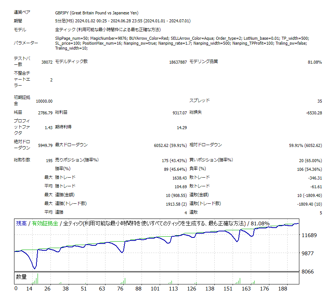Click the max drawdown value 6052.62 (59.91%)
Viewport: 335px width, 292px height.
pos(170,145)
